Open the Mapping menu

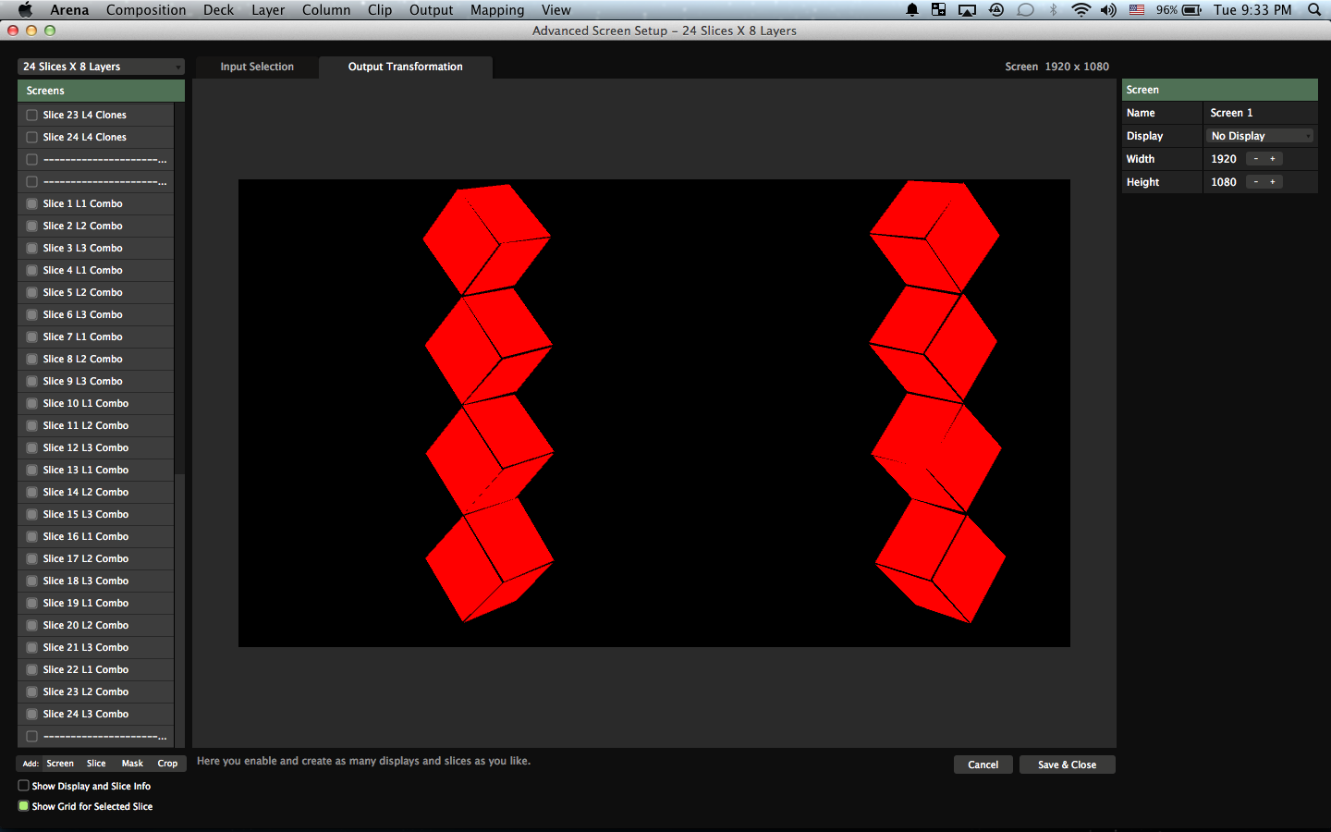(x=496, y=10)
